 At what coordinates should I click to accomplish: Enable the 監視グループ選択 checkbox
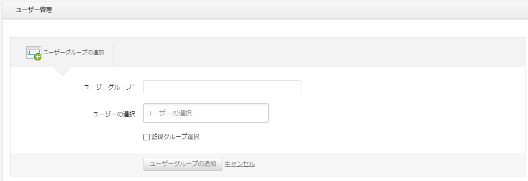147,137
